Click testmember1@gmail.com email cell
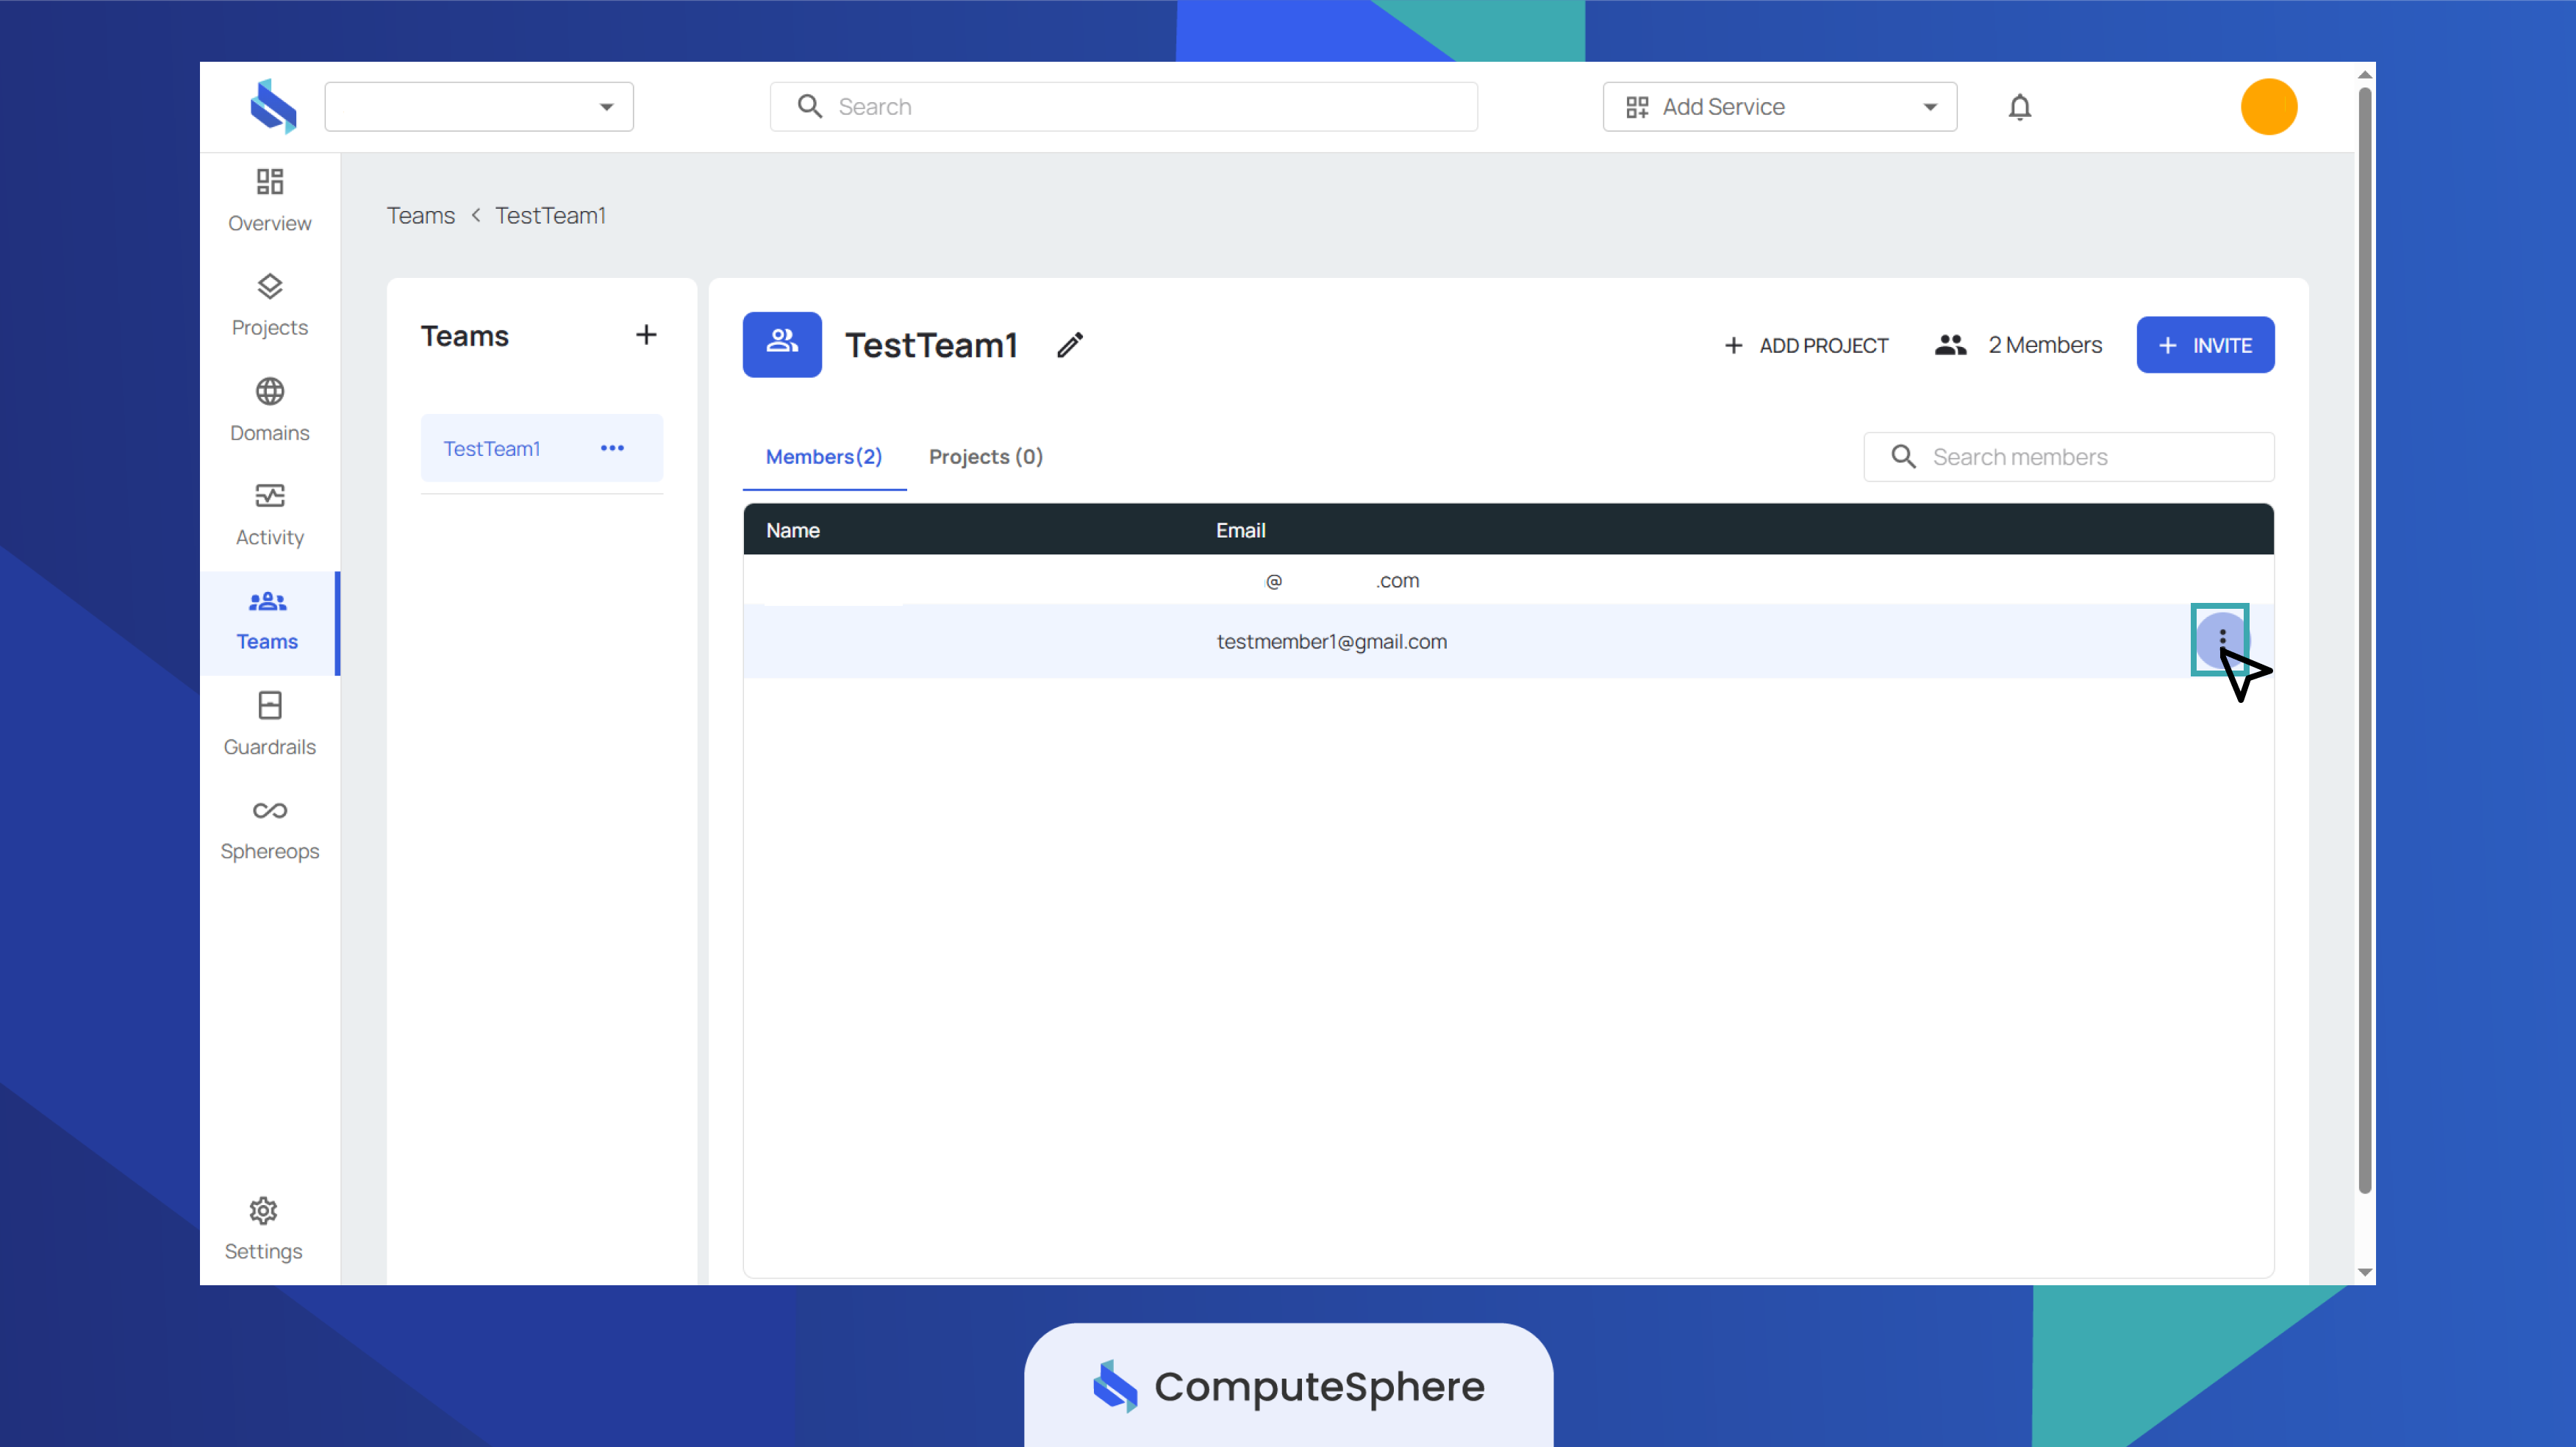This screenshot has width=2576, height=1447. [1331, 642]
